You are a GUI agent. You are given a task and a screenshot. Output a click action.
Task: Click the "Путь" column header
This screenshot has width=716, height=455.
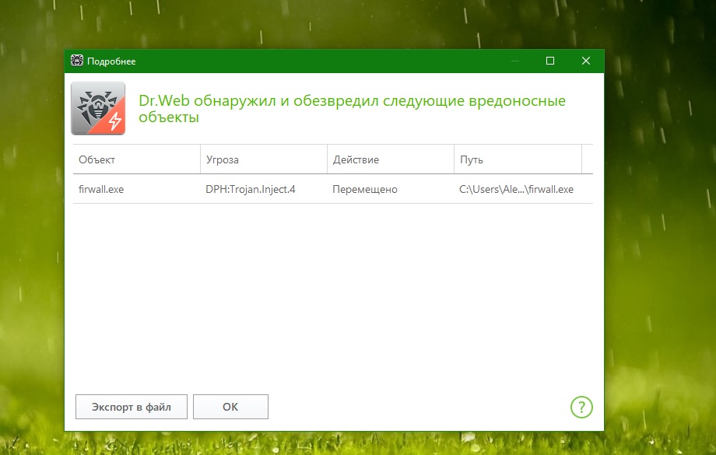click(518, 159)
